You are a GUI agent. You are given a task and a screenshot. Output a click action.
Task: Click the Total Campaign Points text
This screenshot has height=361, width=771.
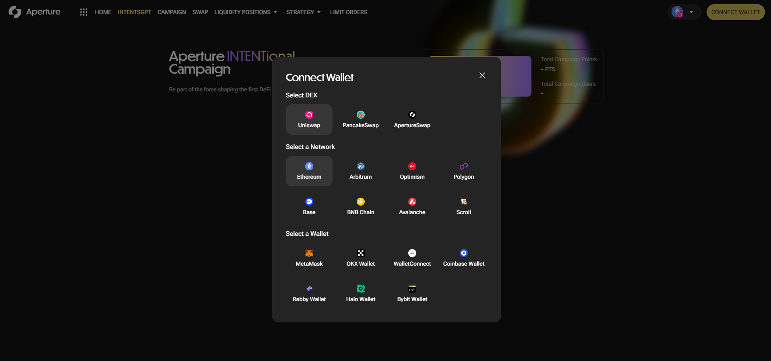pos(569,59)
